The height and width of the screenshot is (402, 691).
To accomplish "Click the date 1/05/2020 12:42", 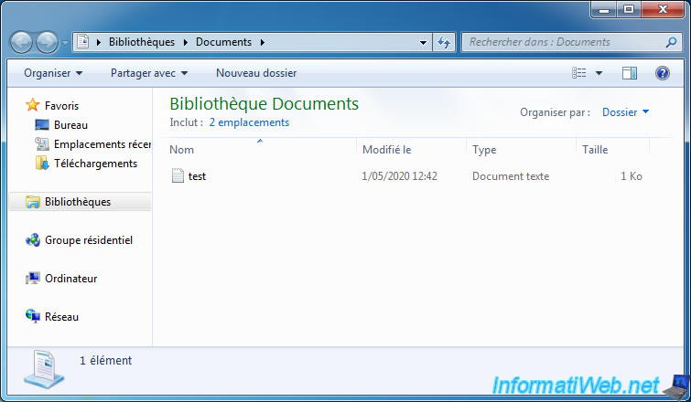I will (399, 176).
